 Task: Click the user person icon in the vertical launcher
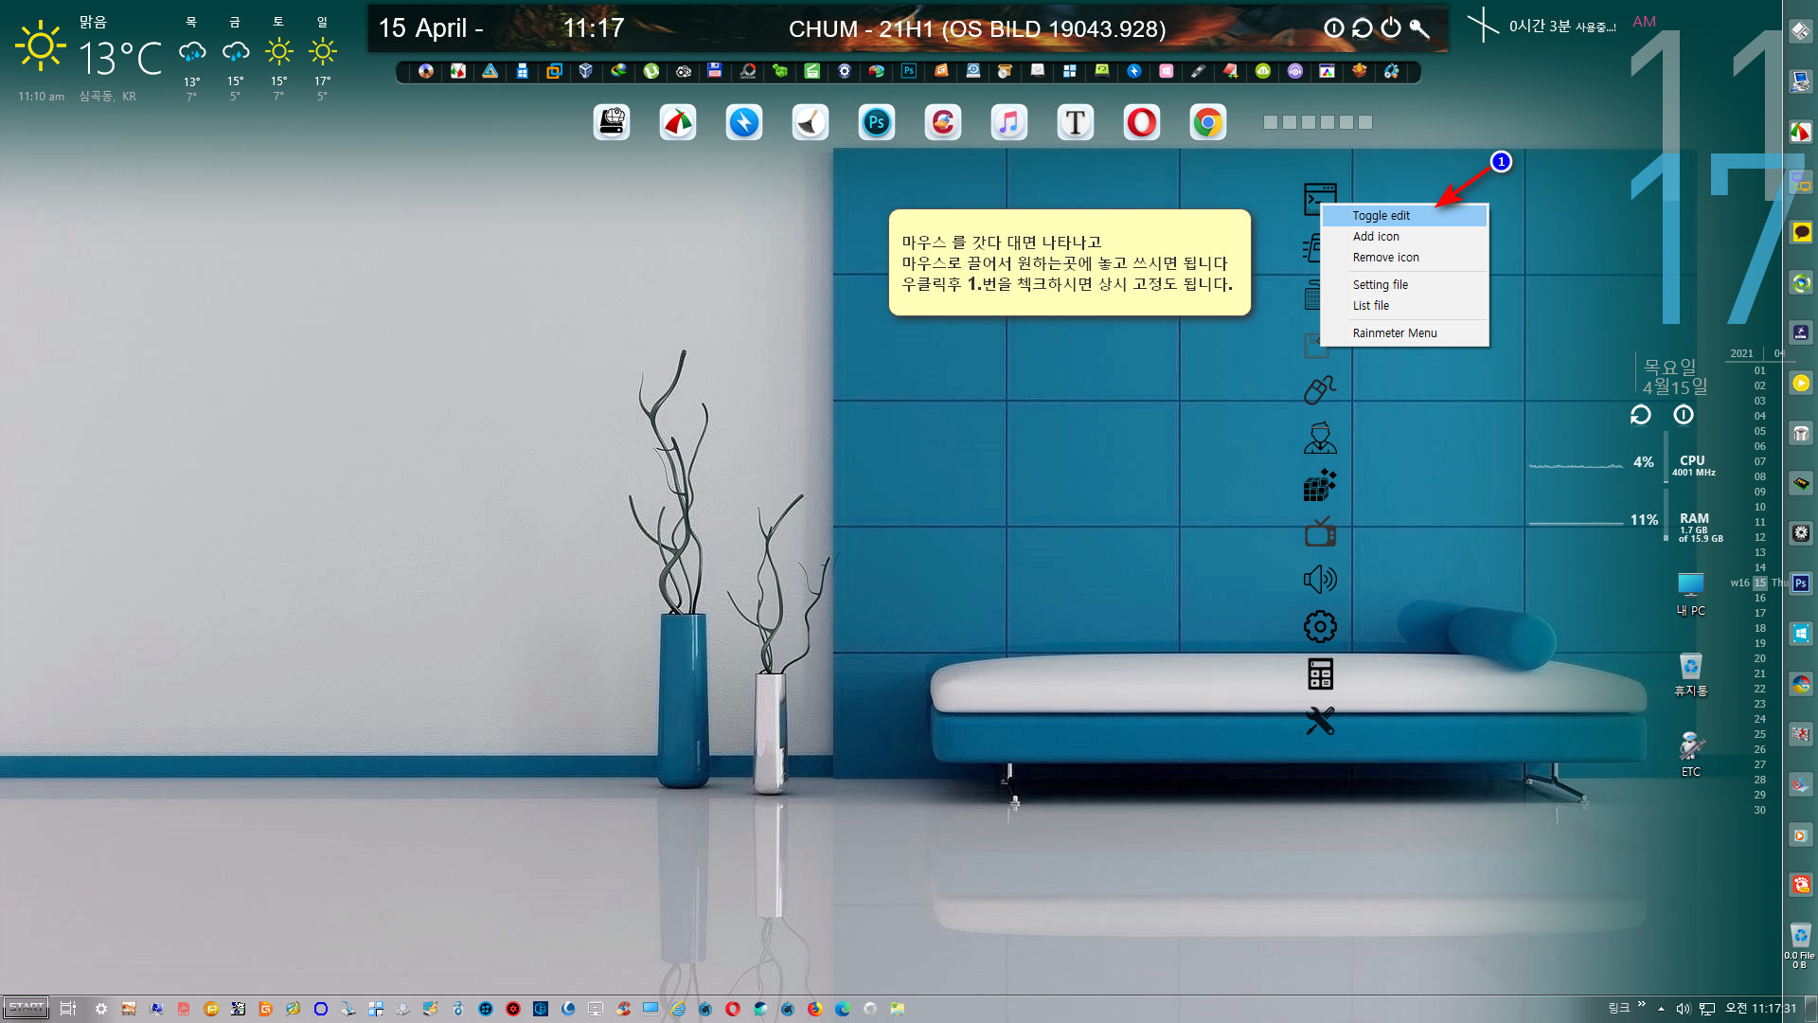[1320, 438]
